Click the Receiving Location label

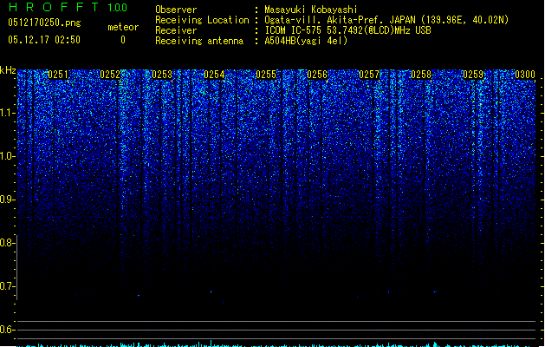202,20
